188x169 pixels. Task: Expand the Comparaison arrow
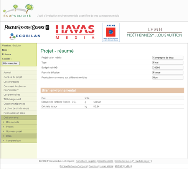(4, 141)
